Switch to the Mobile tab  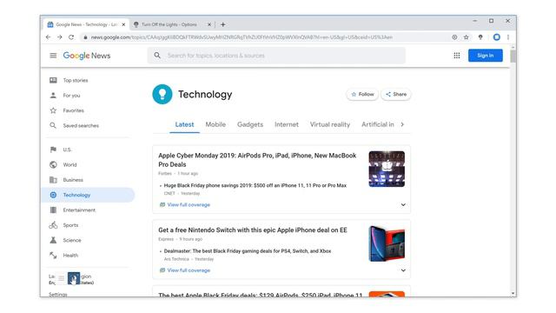(x=215, y=124)
